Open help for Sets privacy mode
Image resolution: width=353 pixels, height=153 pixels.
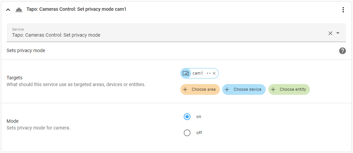click(x=343, y=51)
